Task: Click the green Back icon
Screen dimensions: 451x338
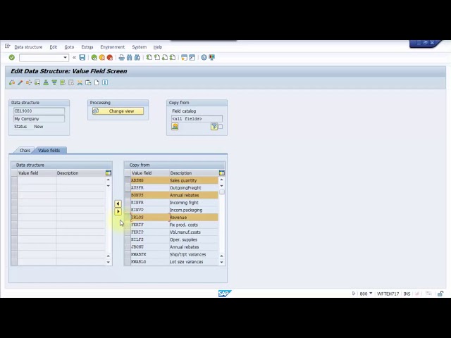Action: point(94,58)
